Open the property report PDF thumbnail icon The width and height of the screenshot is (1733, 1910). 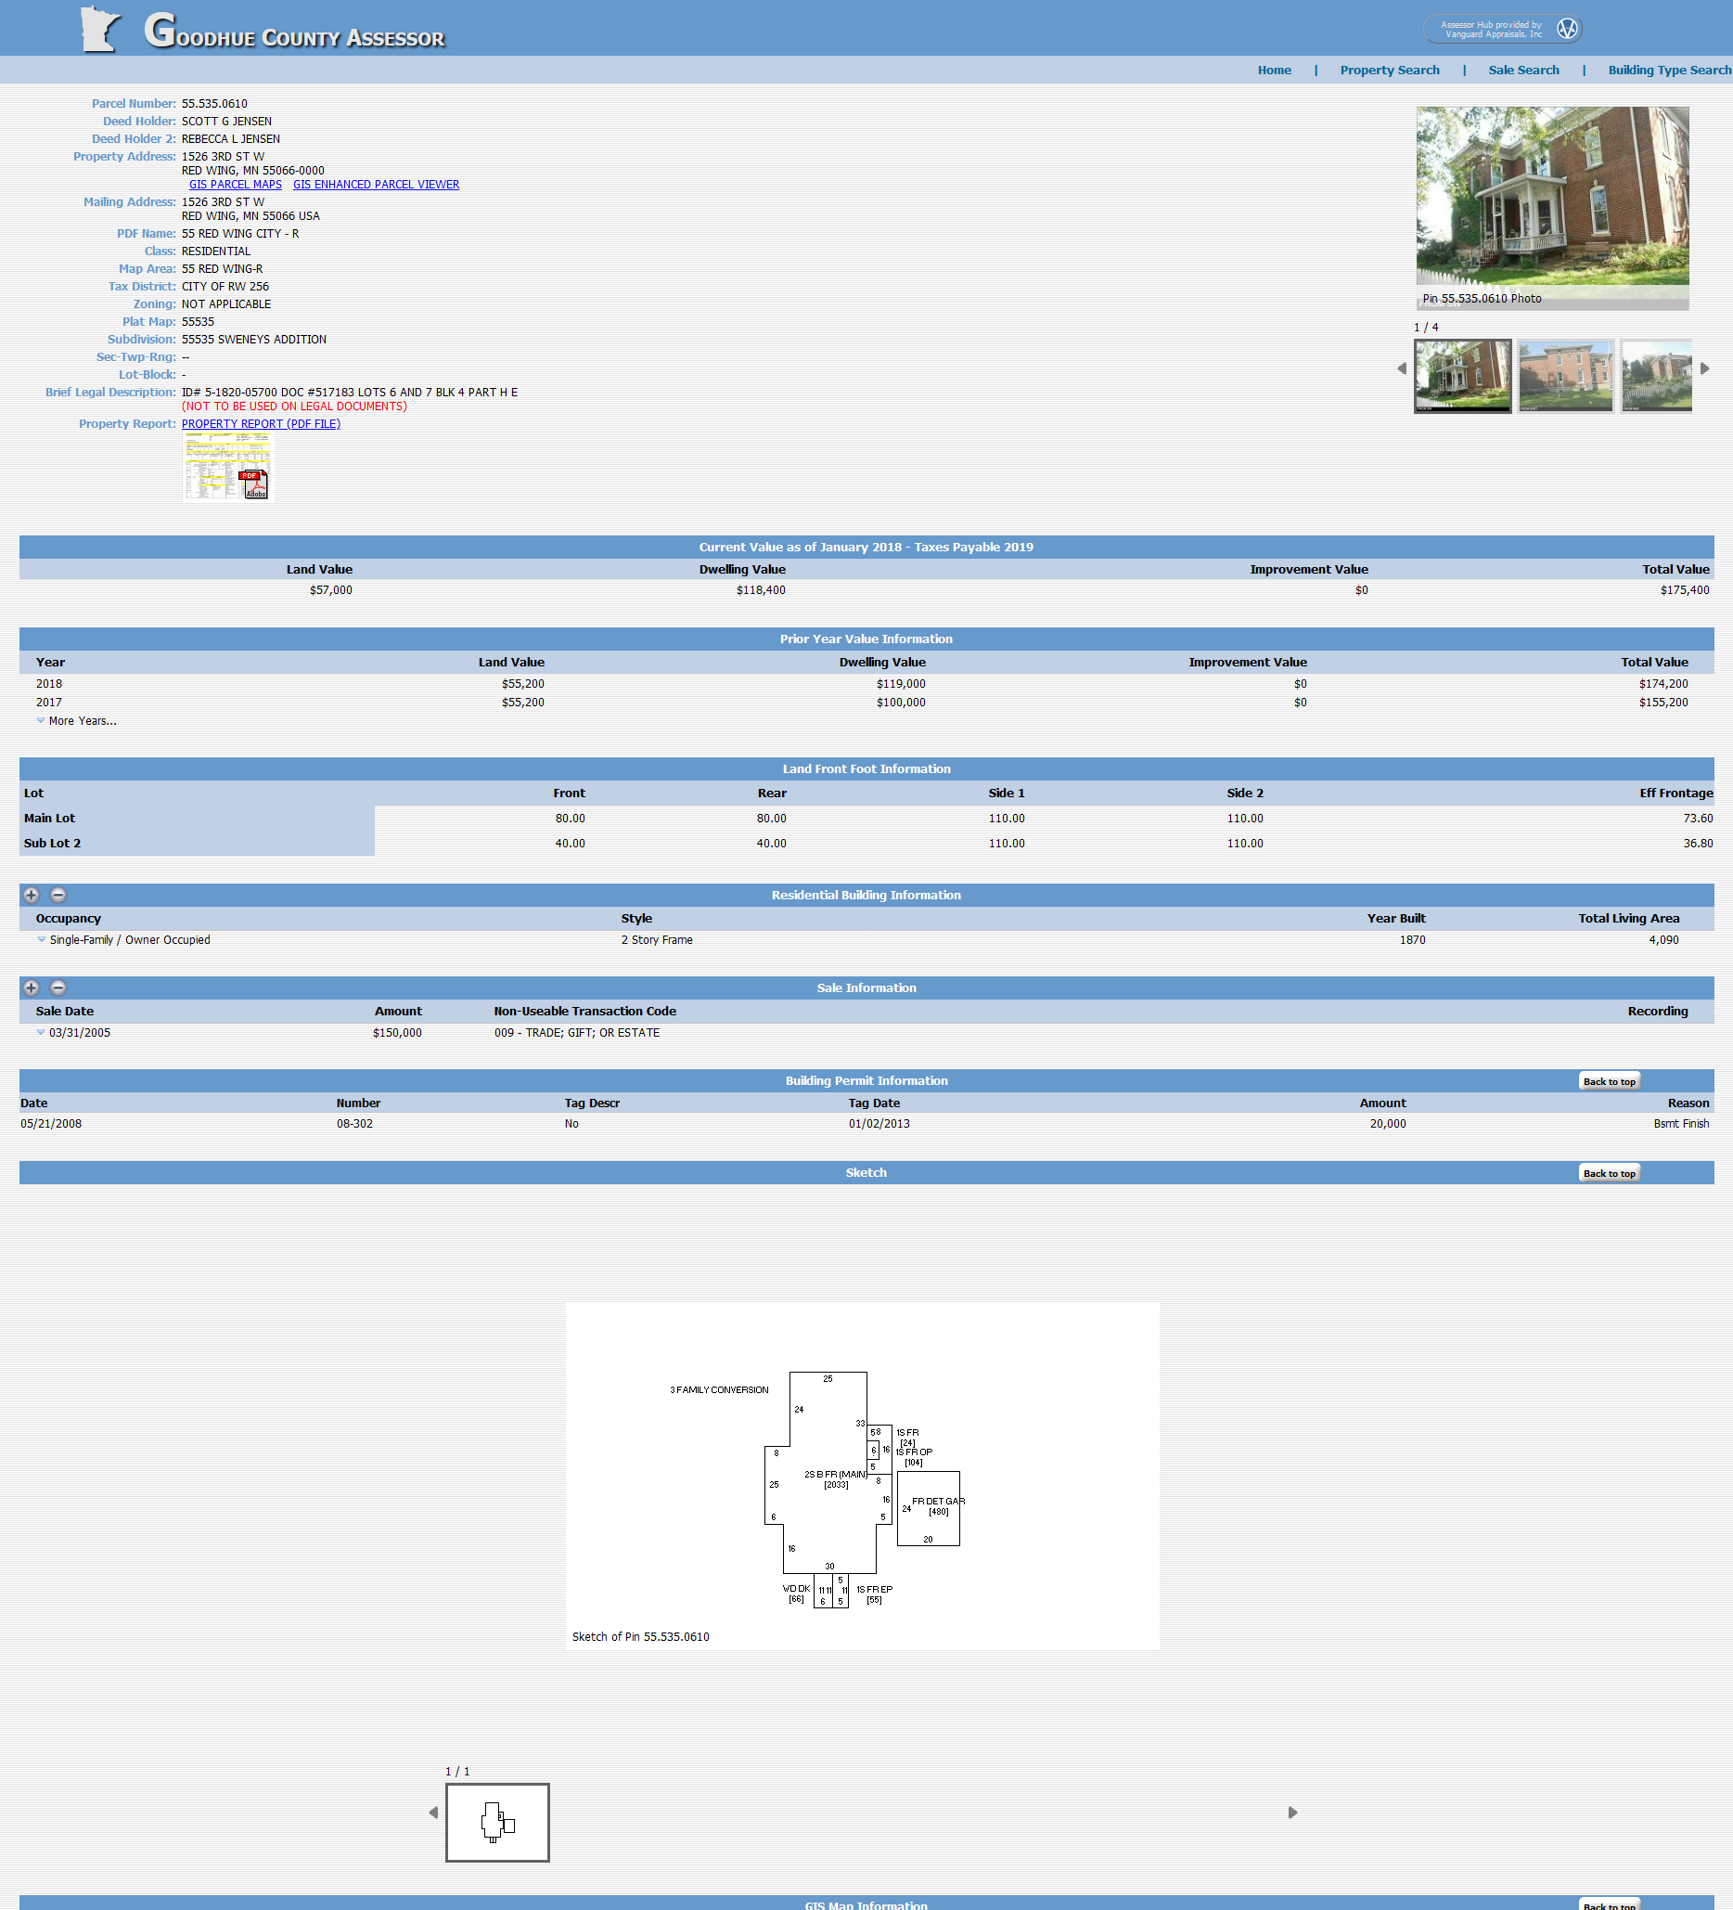[227, 467]
